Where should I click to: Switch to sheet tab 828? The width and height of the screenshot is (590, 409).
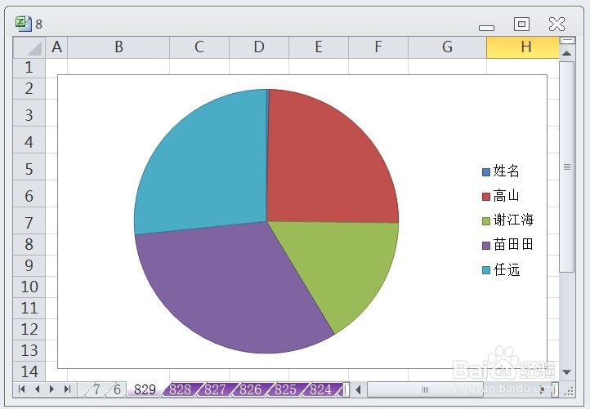[x=180, y=389]
